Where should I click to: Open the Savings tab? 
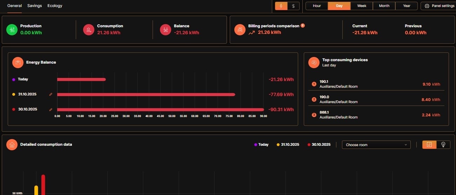pyautogui.click(x=34, y=6)
